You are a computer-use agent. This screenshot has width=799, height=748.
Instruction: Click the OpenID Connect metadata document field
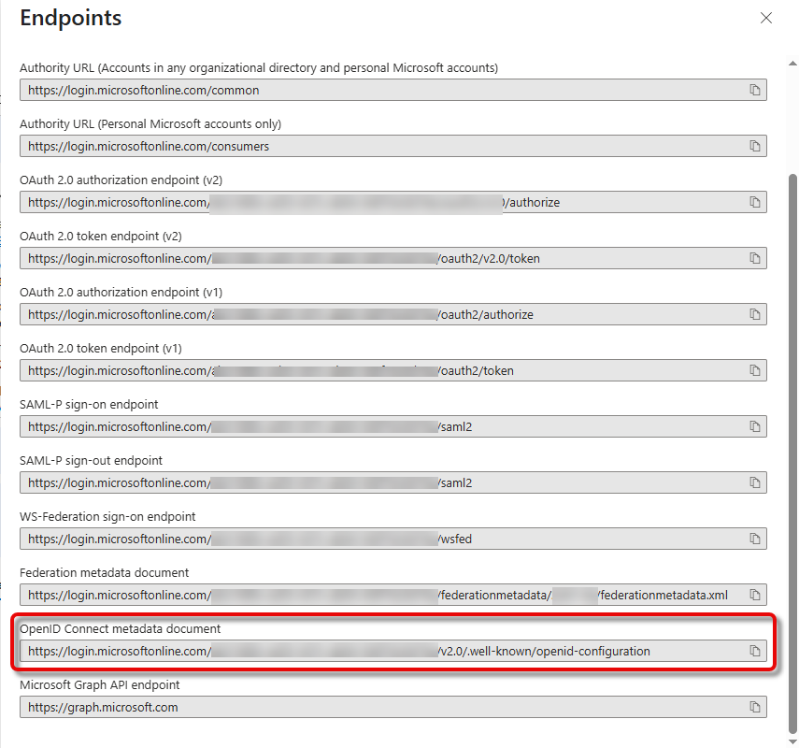coord(374,652)
